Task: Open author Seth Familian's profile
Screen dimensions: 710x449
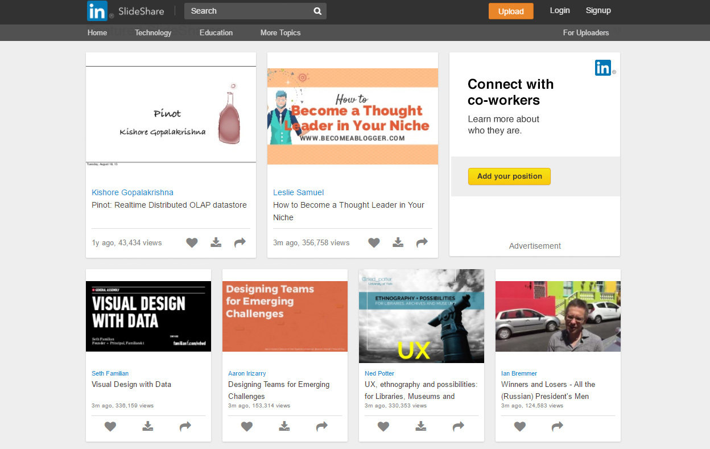Action: point(110,373)
